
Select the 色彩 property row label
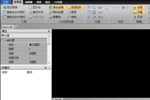(11, 45)
